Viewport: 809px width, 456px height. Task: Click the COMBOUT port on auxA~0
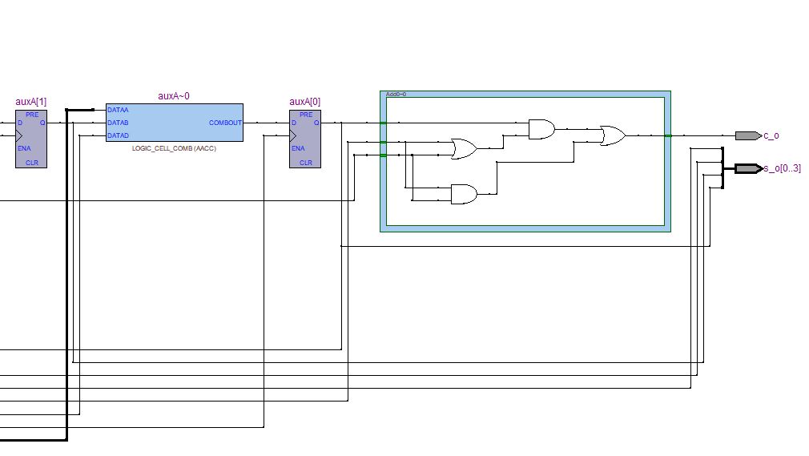click(x=225, y=123)
